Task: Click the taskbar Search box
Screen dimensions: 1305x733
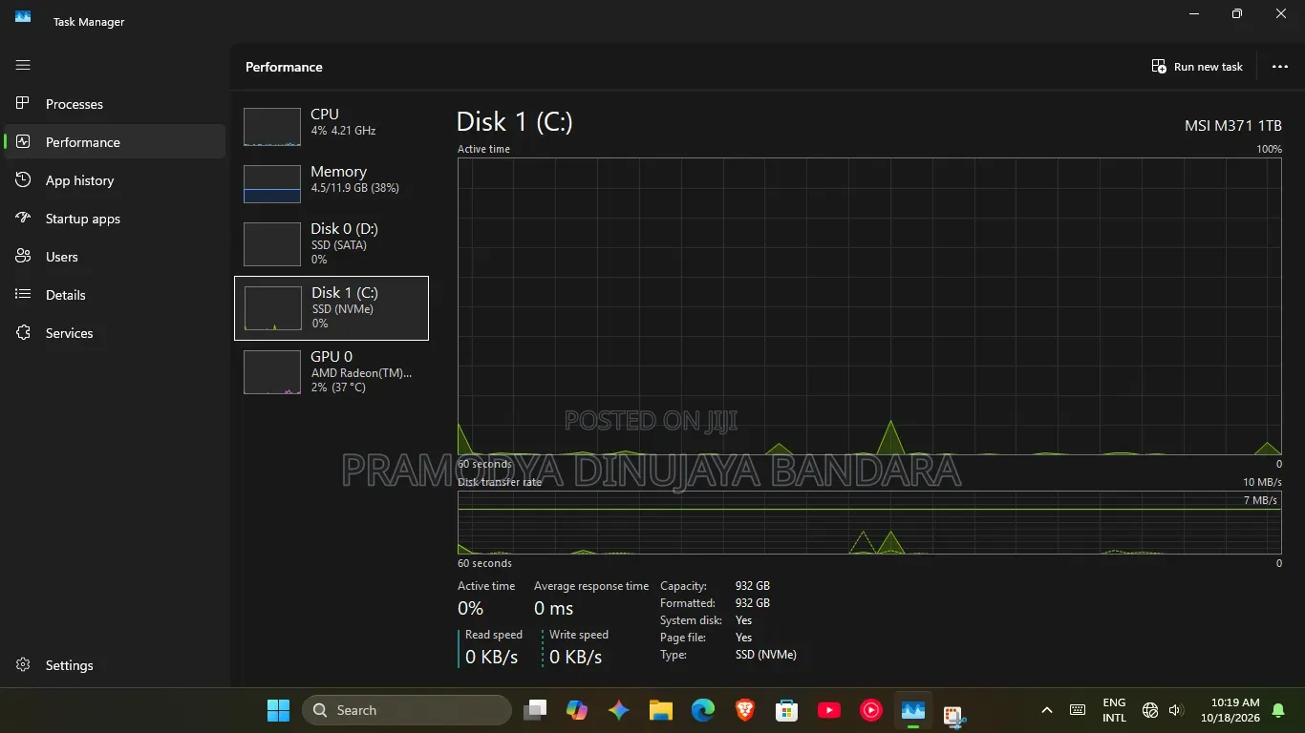Action: point(407,710)
